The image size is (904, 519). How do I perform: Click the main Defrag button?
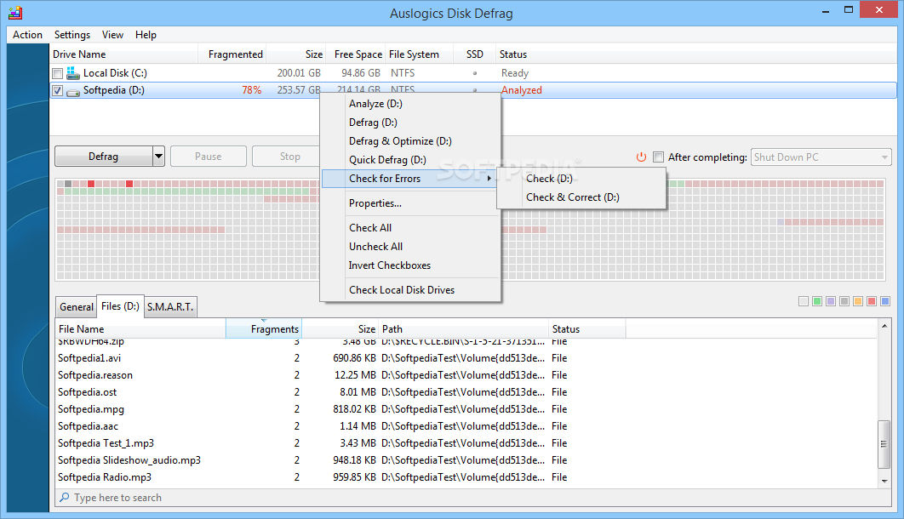point(104,156)
